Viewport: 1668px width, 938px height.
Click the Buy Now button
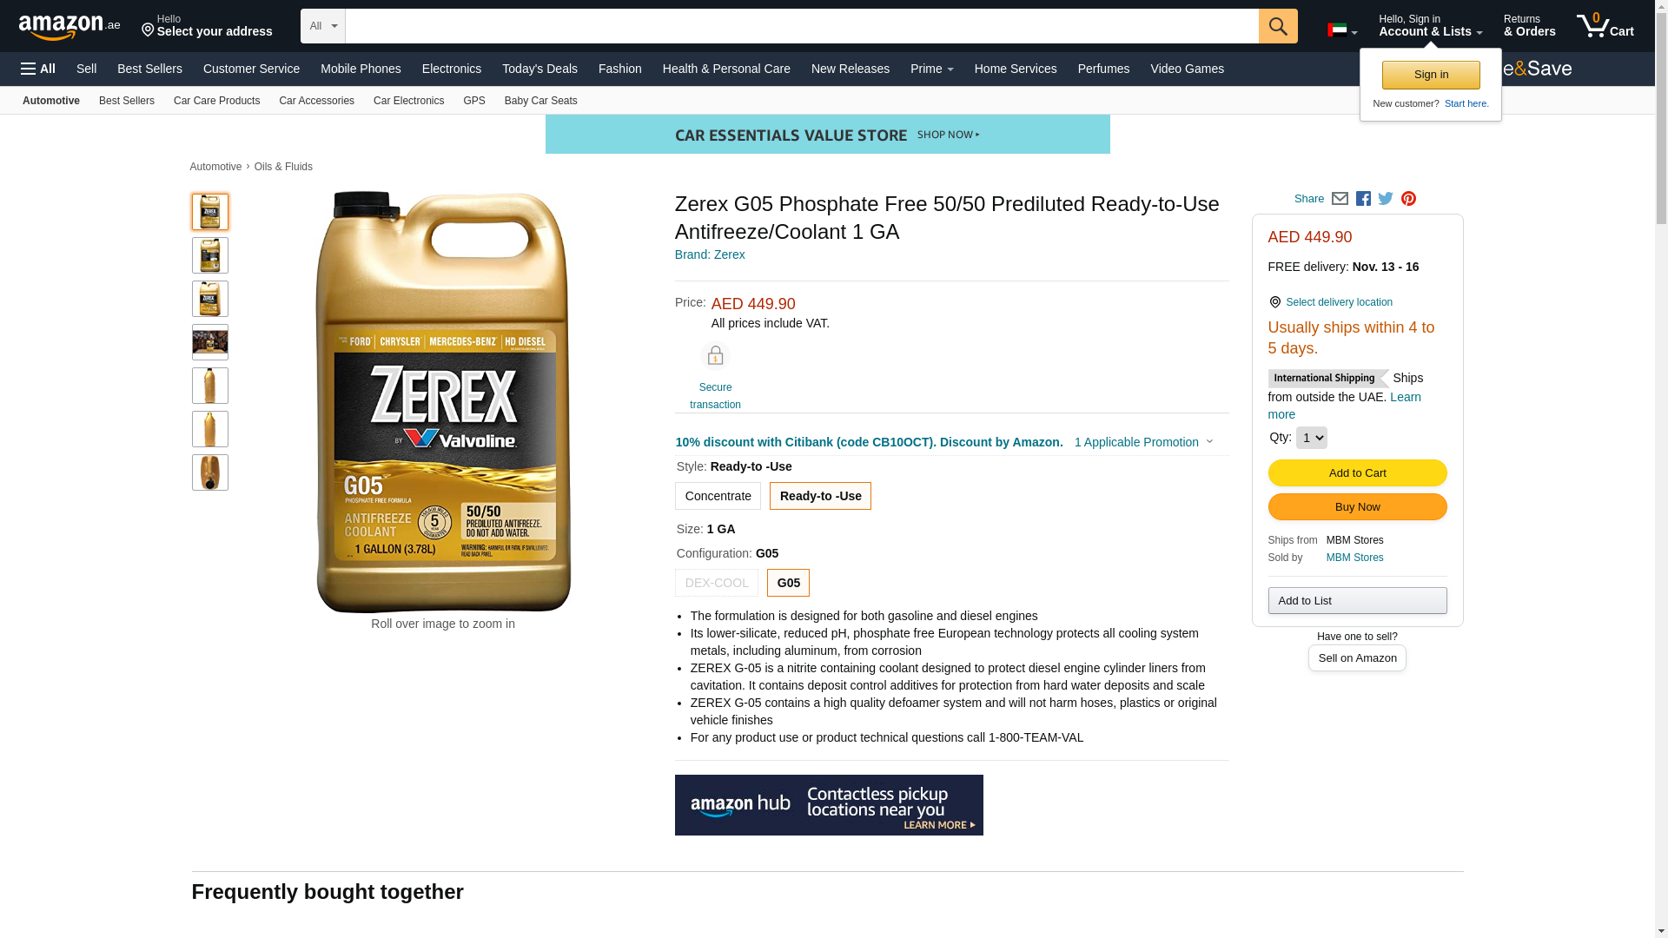click(1357, 507)
